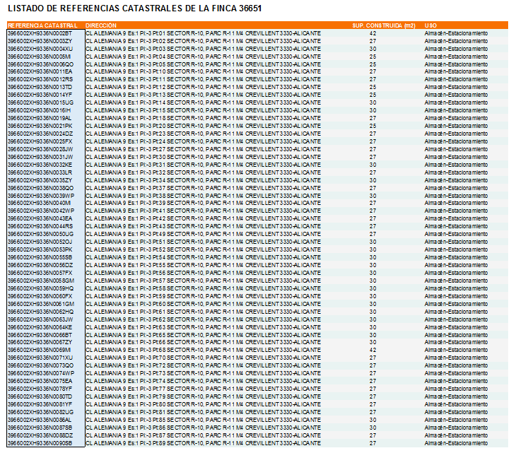Select reference 3966002XH9336N0006QO
Image resolution: width=511 pixels, height=453 pixels.
[x=40, y=64]
